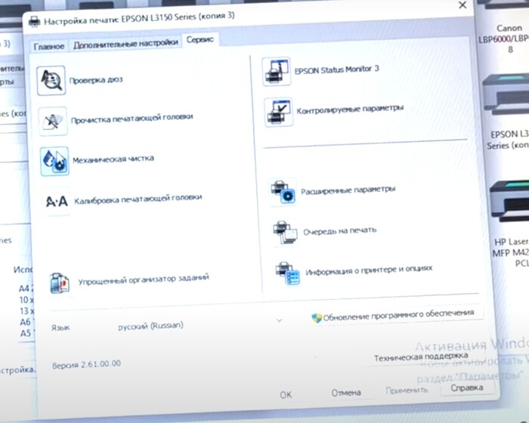Click the print head cleaning icon
Screen dimensions: 529x423
53,121
